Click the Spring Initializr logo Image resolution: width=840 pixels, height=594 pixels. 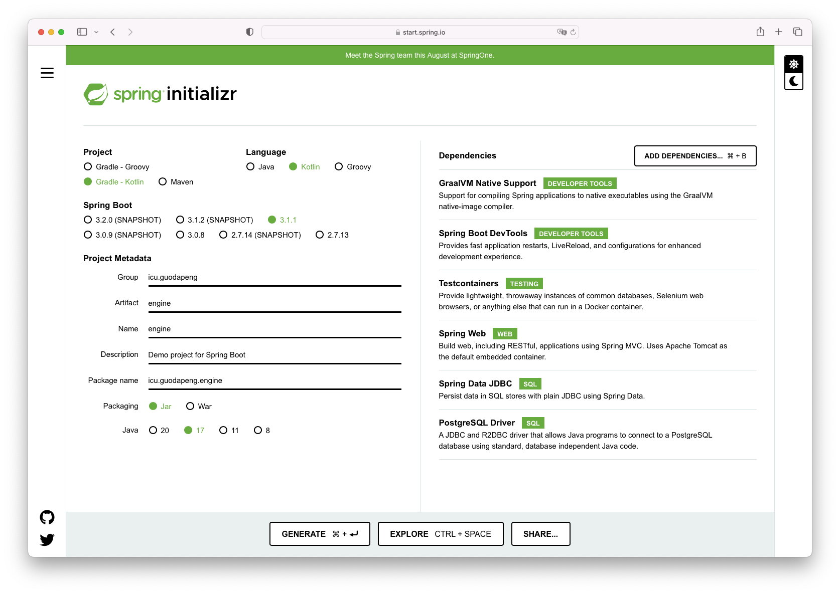[160, 94]
